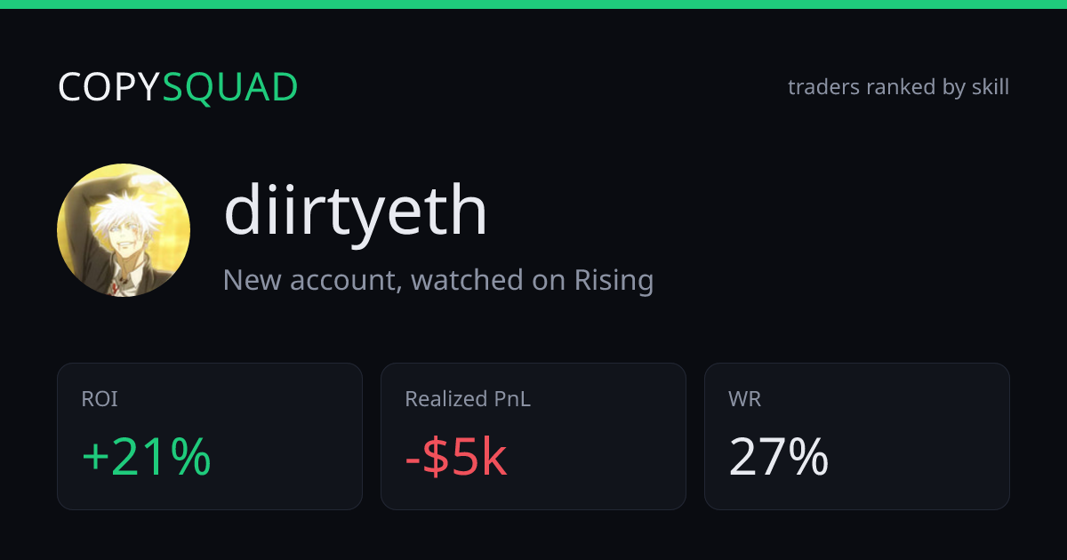Select the diirtyeth username heading

pos(356,212)
